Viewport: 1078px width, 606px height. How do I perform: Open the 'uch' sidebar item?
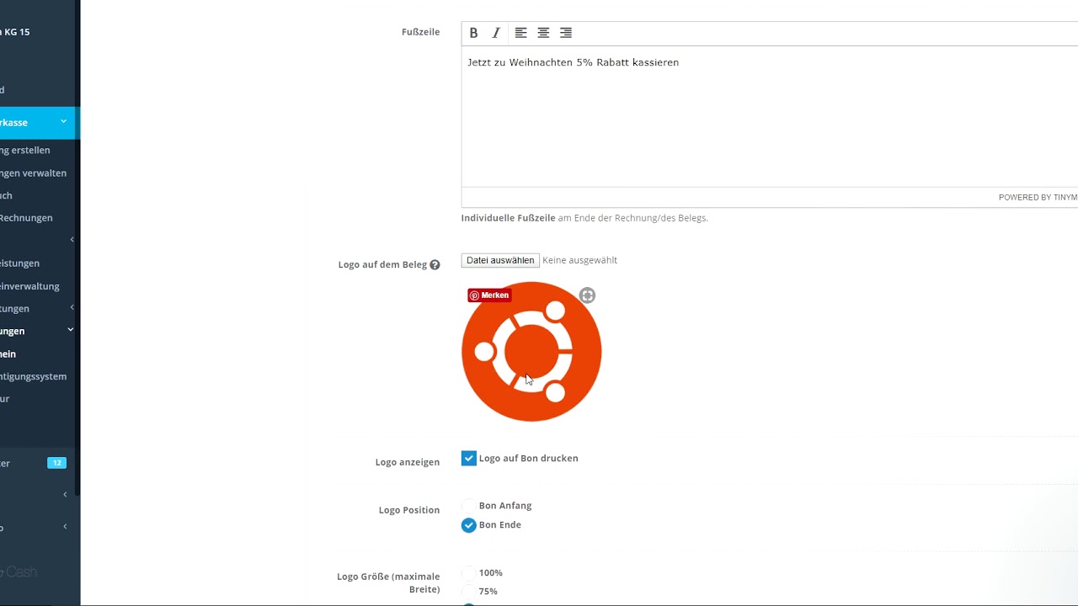(6, 195)
